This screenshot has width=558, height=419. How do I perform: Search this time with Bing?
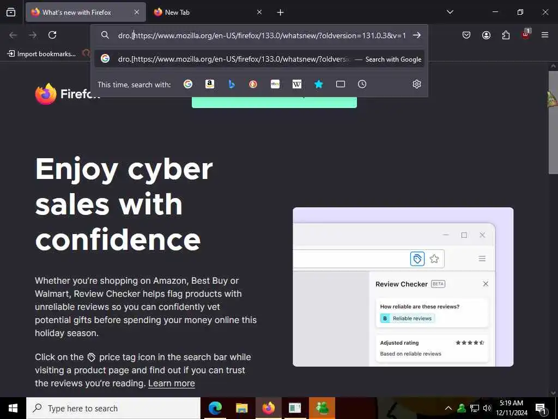pyautogui.click(x=231, y=84)
